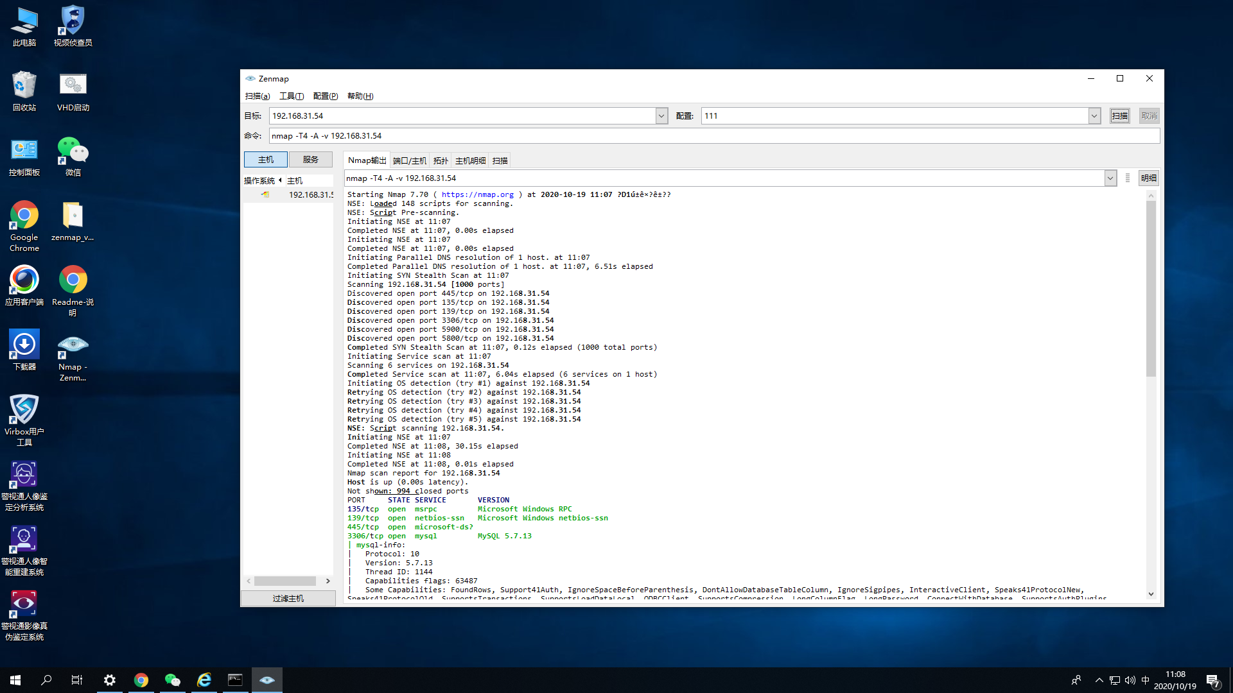Click the host list horizontal scrollbar

[284, 581]
